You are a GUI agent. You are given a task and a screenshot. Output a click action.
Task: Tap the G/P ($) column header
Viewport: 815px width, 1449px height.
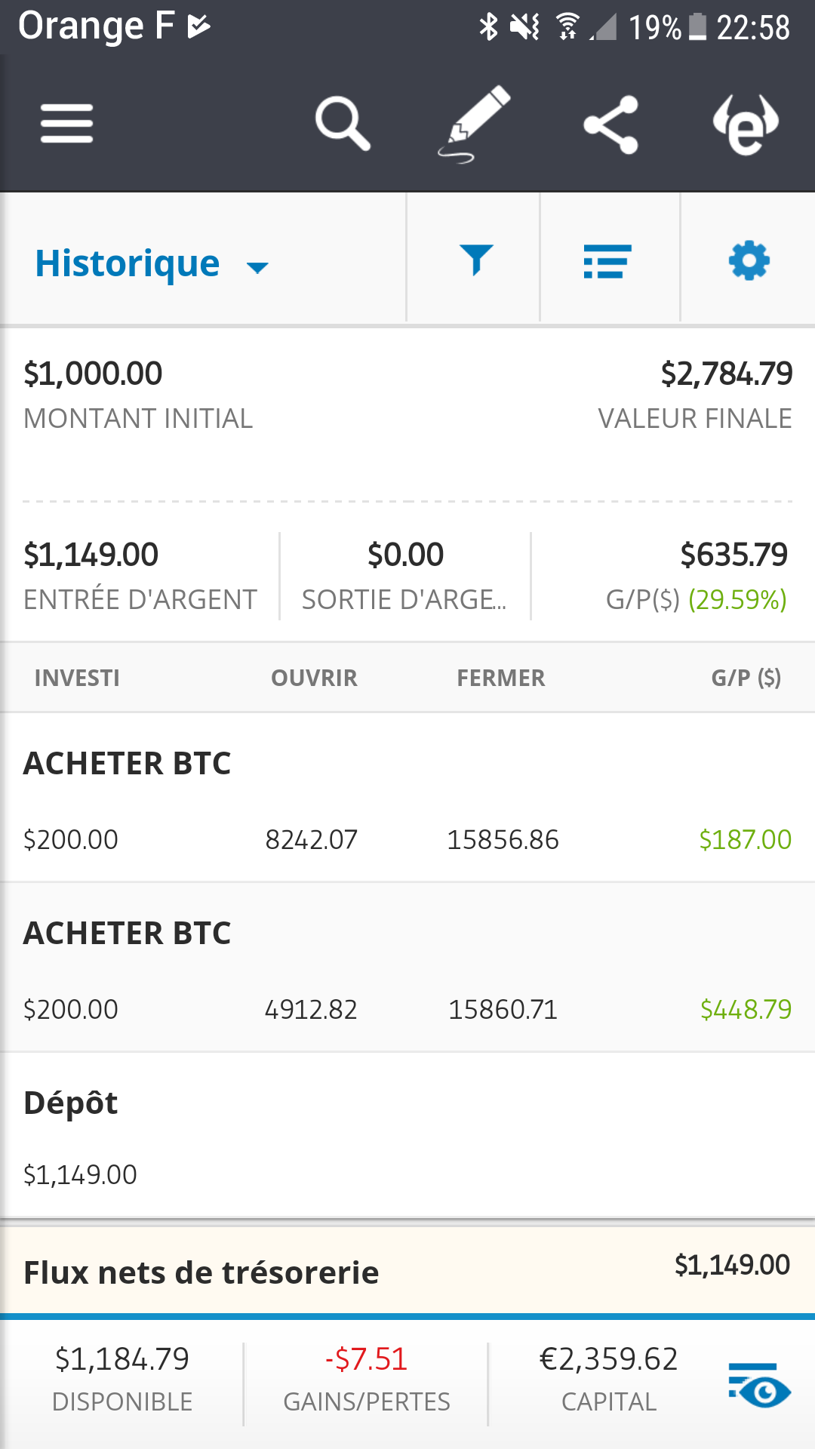746,678
